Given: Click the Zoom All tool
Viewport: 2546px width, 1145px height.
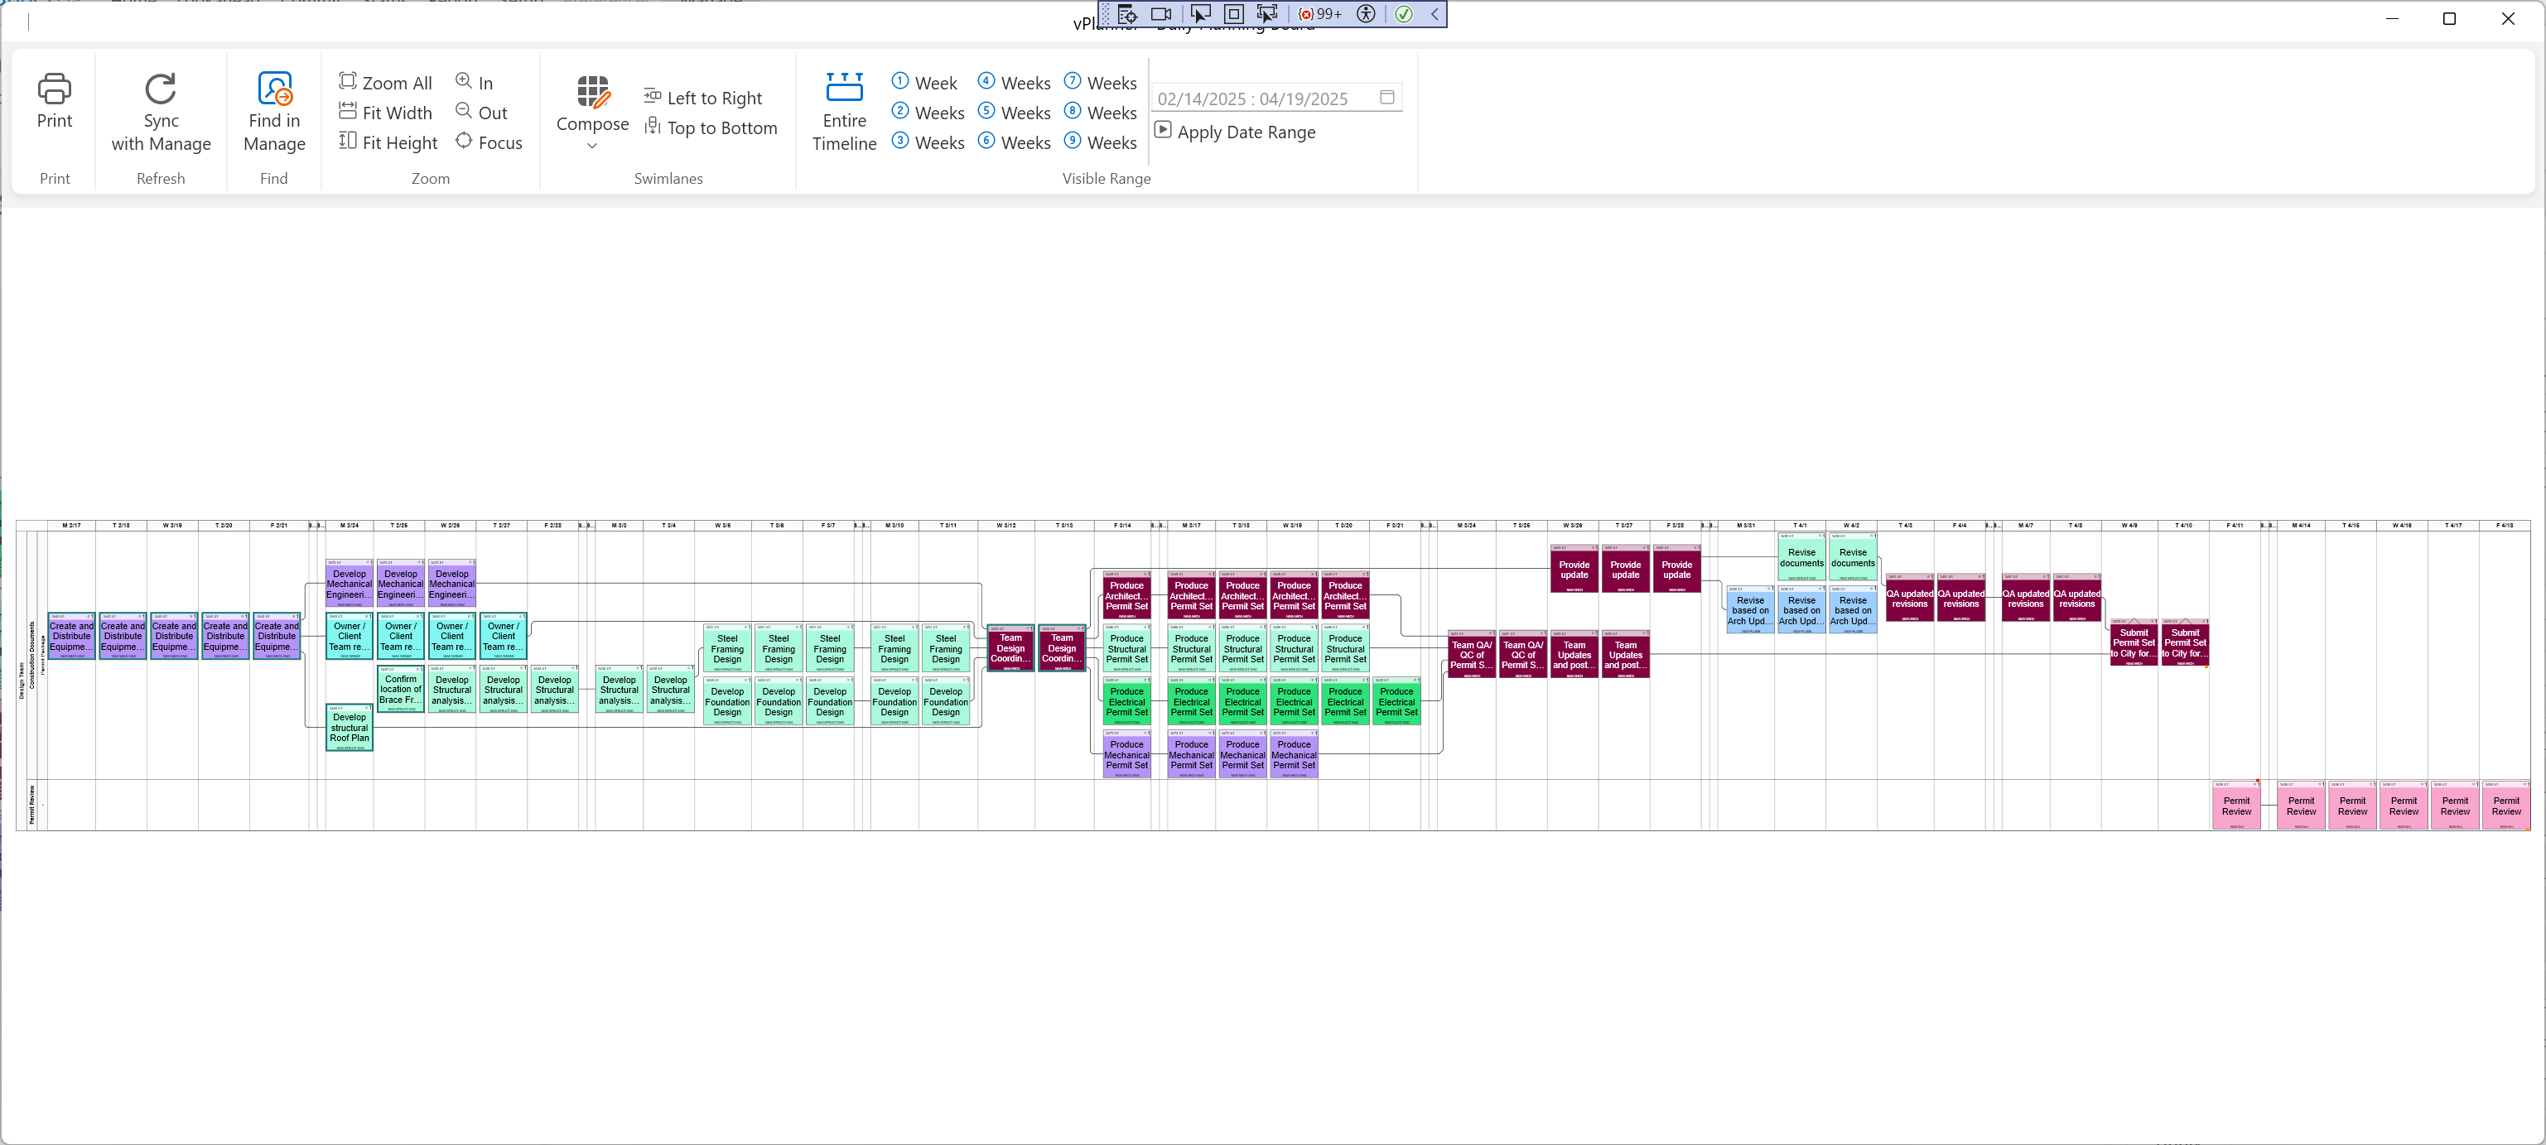Looking at the screenshot, I should [x=385, y=83].
